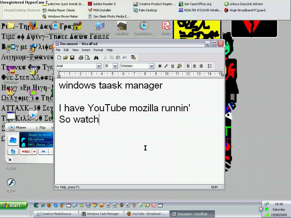The image size is (291, 218).
Task: Click in the document after 'So watch'
Action: click(x=99, y=119)
